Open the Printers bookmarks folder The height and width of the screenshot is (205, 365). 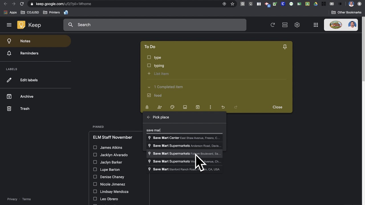click(51, 13)
